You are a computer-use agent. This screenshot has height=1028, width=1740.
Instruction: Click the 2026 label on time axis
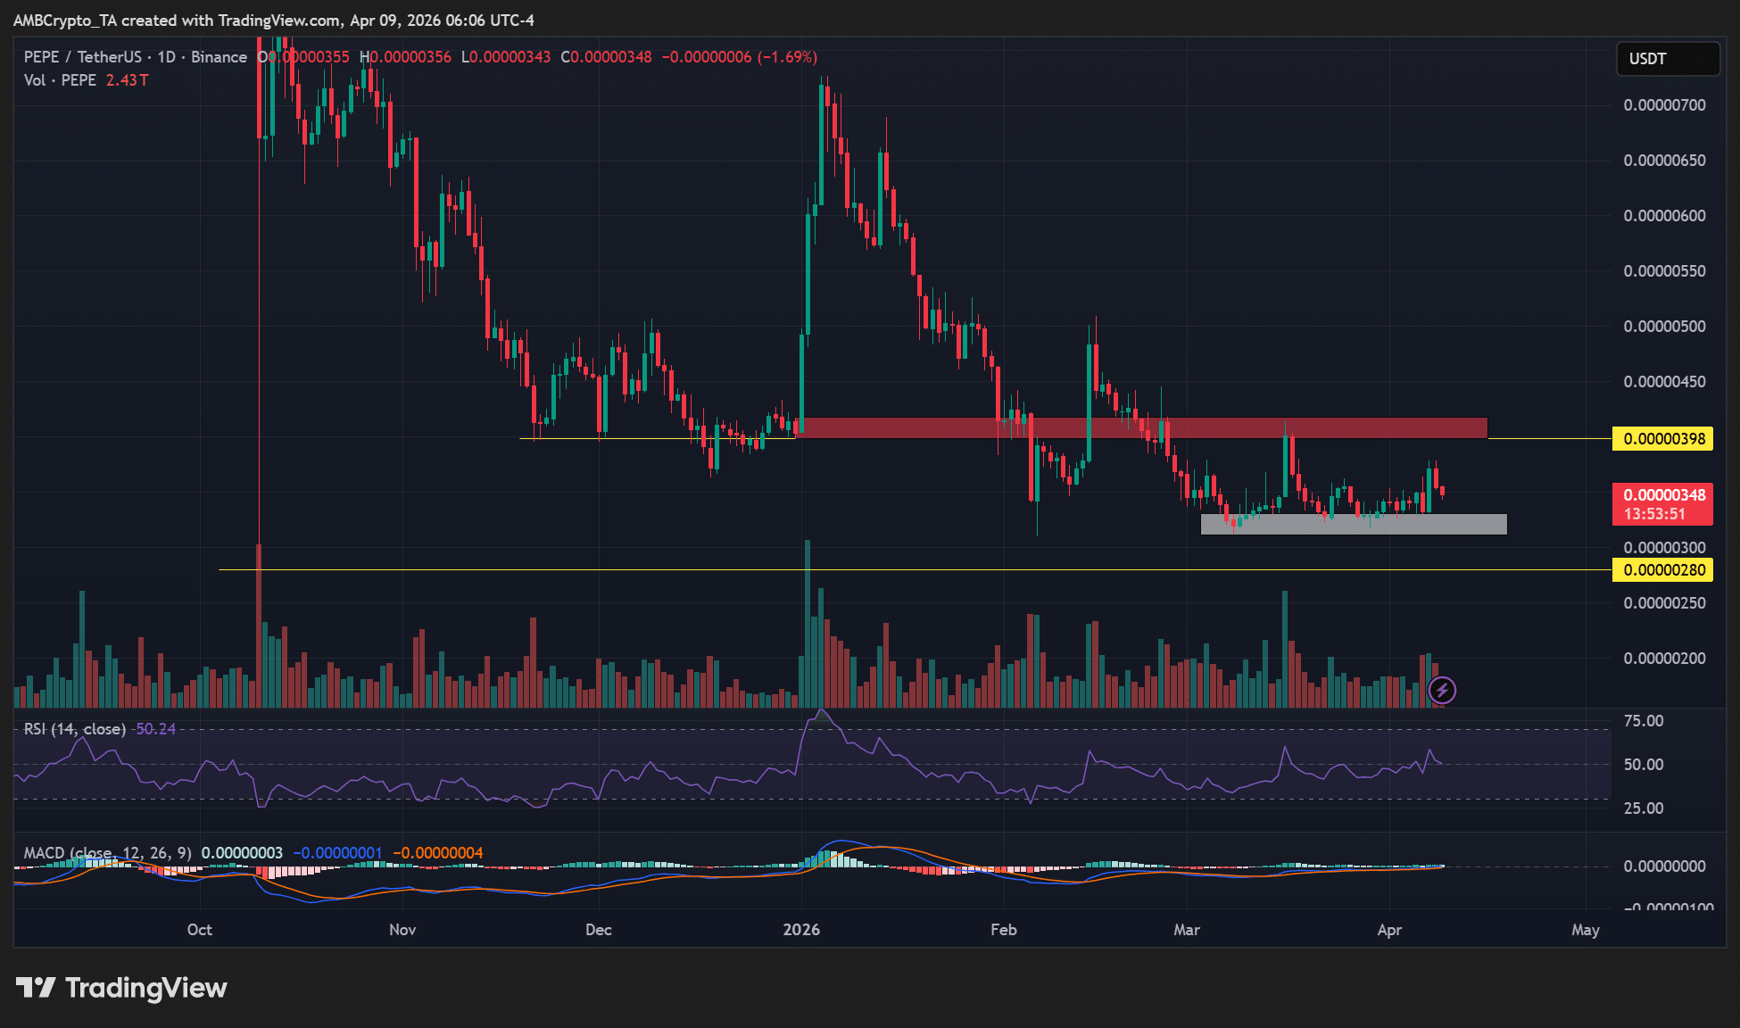[x=801, y=930]
